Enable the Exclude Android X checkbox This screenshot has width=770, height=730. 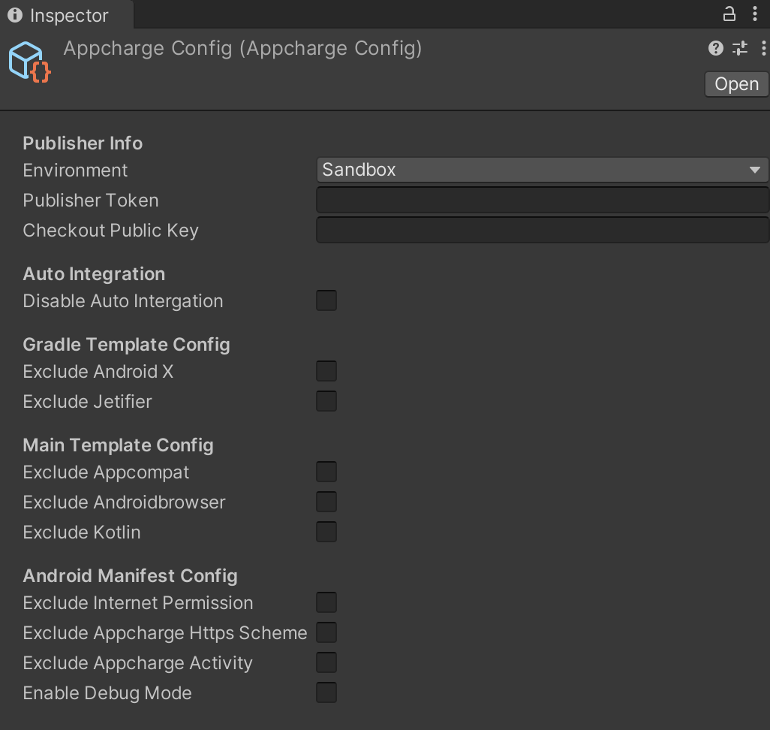326,371
